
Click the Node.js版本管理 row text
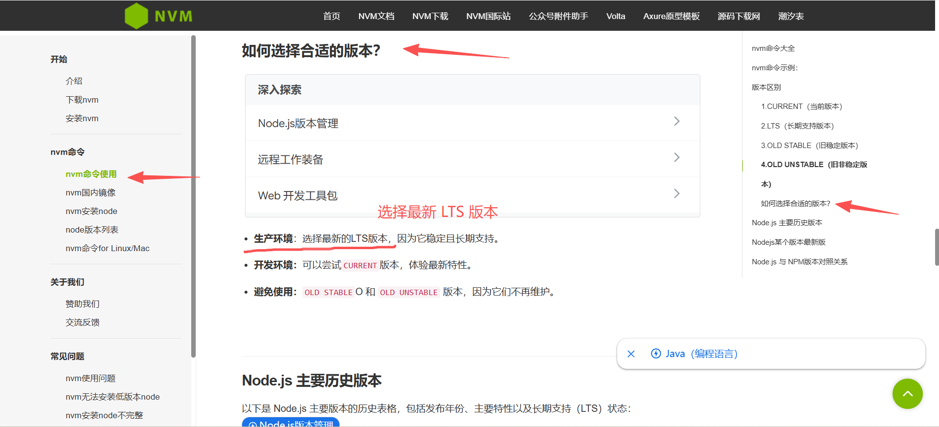click(x=298, y=124)
